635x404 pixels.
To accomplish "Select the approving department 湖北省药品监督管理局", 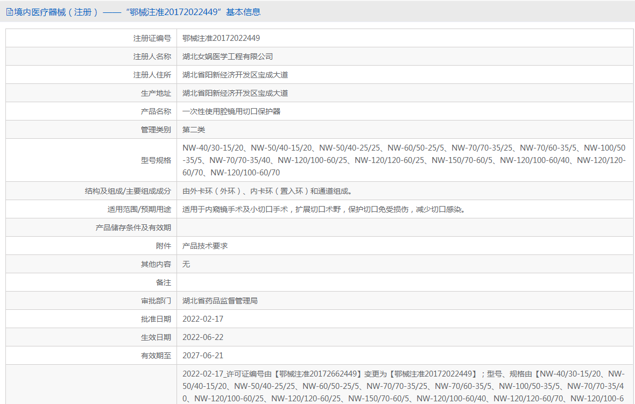I will [x=220, y=301].
